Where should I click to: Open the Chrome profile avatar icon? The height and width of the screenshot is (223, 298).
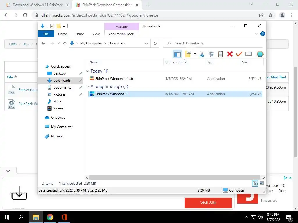(282, 15)
